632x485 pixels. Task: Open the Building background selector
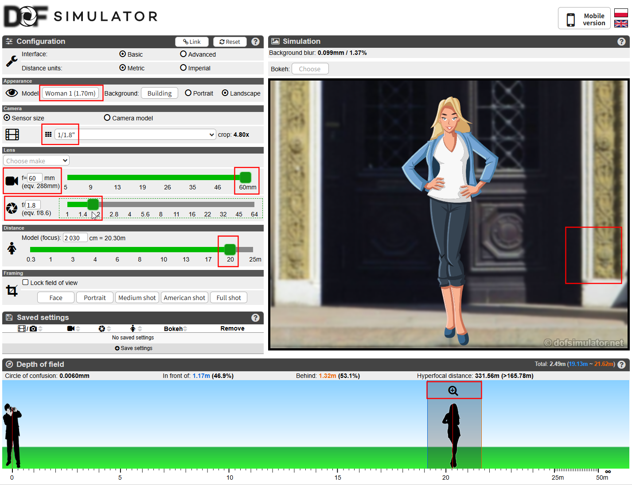click(x=160, y=93)
